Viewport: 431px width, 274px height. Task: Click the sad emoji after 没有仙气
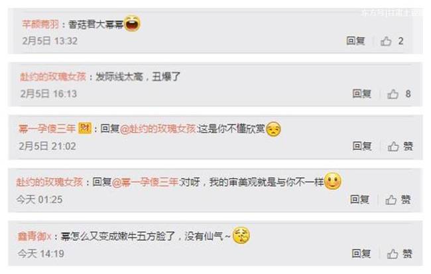pyautogui.click(x=241, y=236)
